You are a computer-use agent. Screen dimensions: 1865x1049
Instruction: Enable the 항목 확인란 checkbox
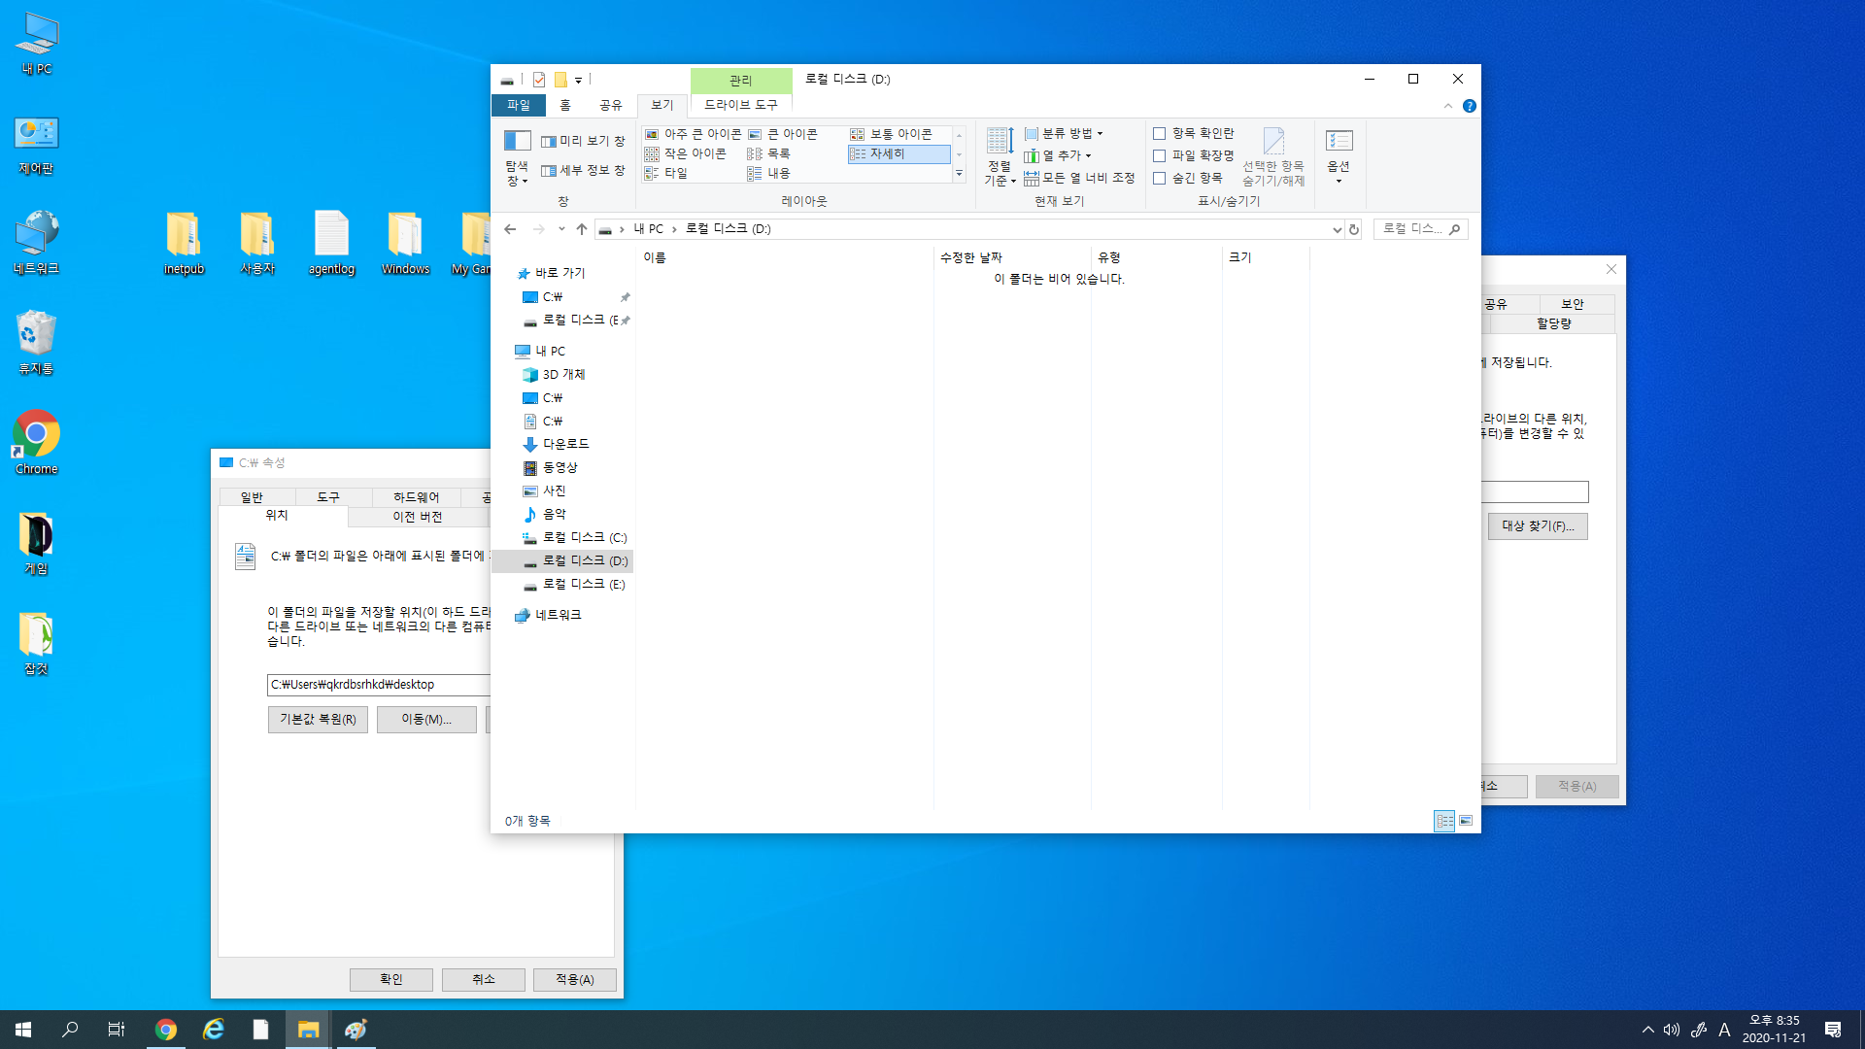pyautogui.click(x=1159, y=134)
